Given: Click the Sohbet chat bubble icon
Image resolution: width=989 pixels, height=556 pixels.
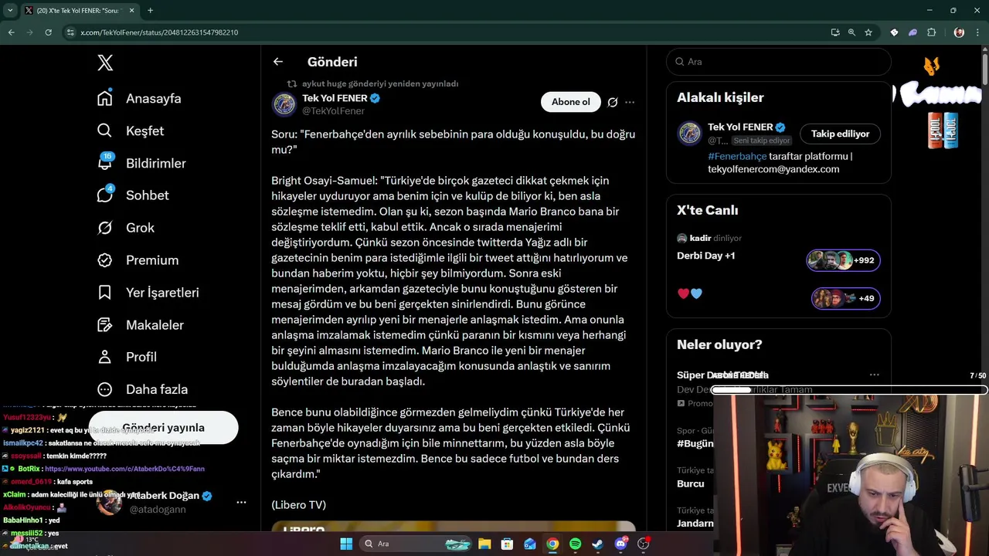Looking at the screenshot, I should (105, 195).
